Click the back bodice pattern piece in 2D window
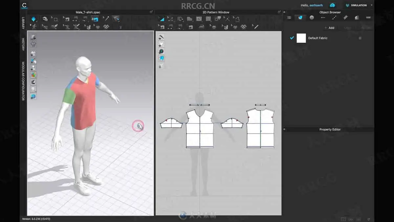 [260, 128]
